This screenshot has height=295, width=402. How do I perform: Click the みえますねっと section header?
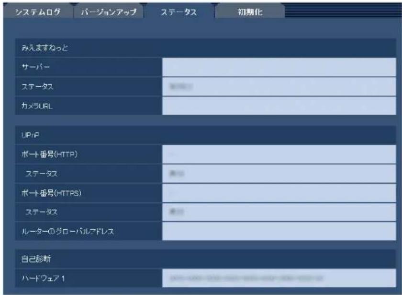pyautogui.click(x=206, y=48)
